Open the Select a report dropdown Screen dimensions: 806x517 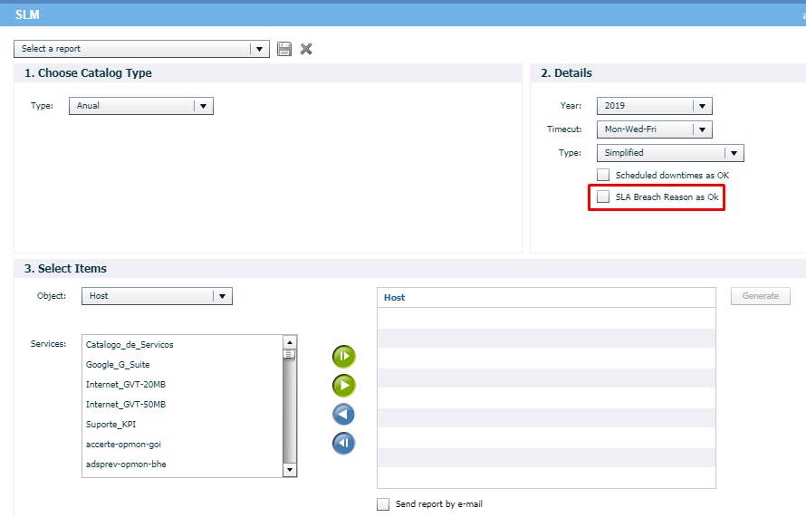click(260, 49)
